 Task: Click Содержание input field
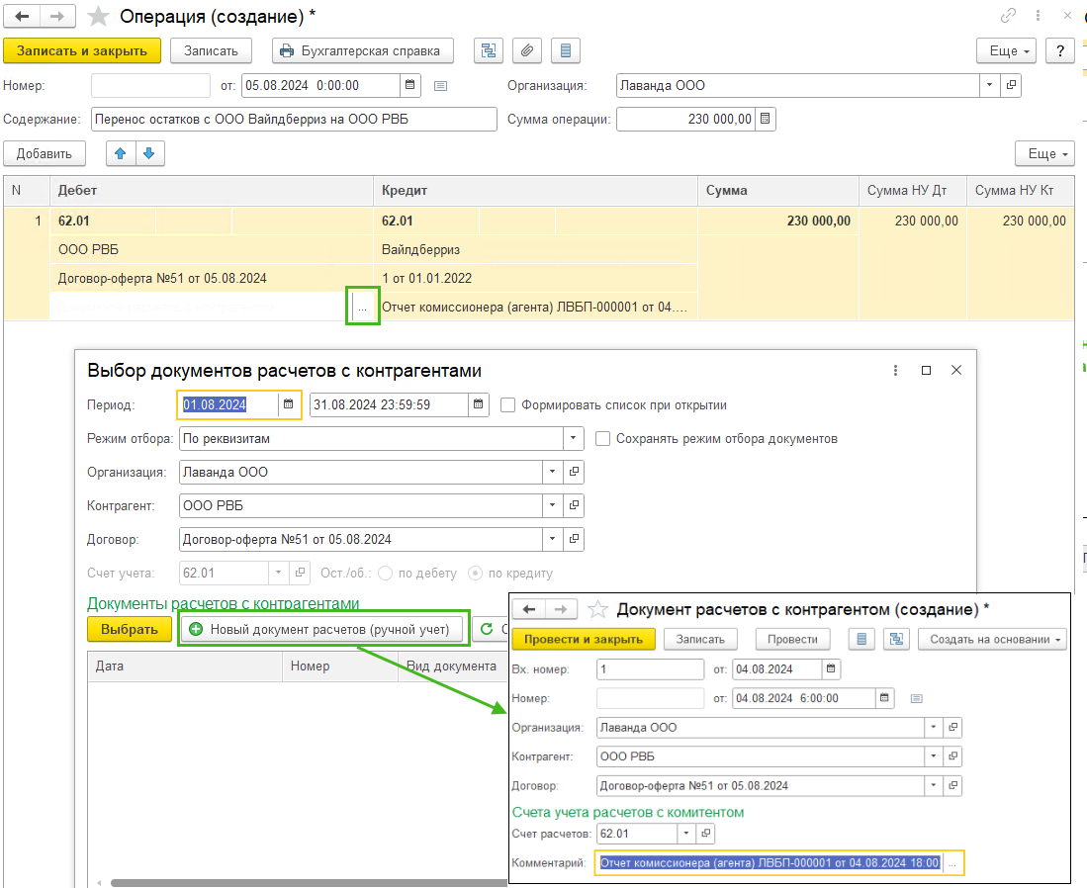tap(294, 120)
